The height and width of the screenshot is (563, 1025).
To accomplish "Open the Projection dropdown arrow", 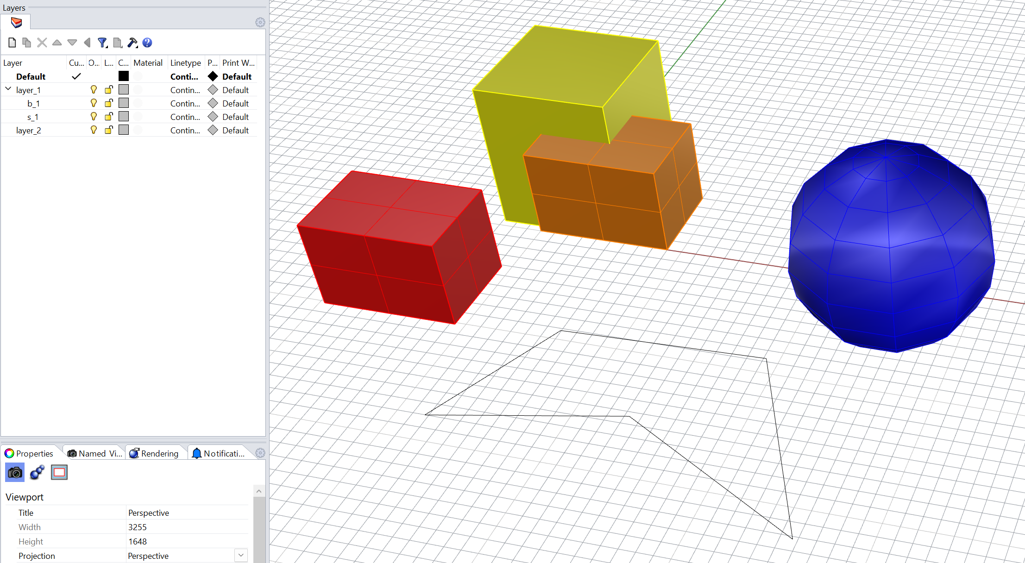I will 241,555.
